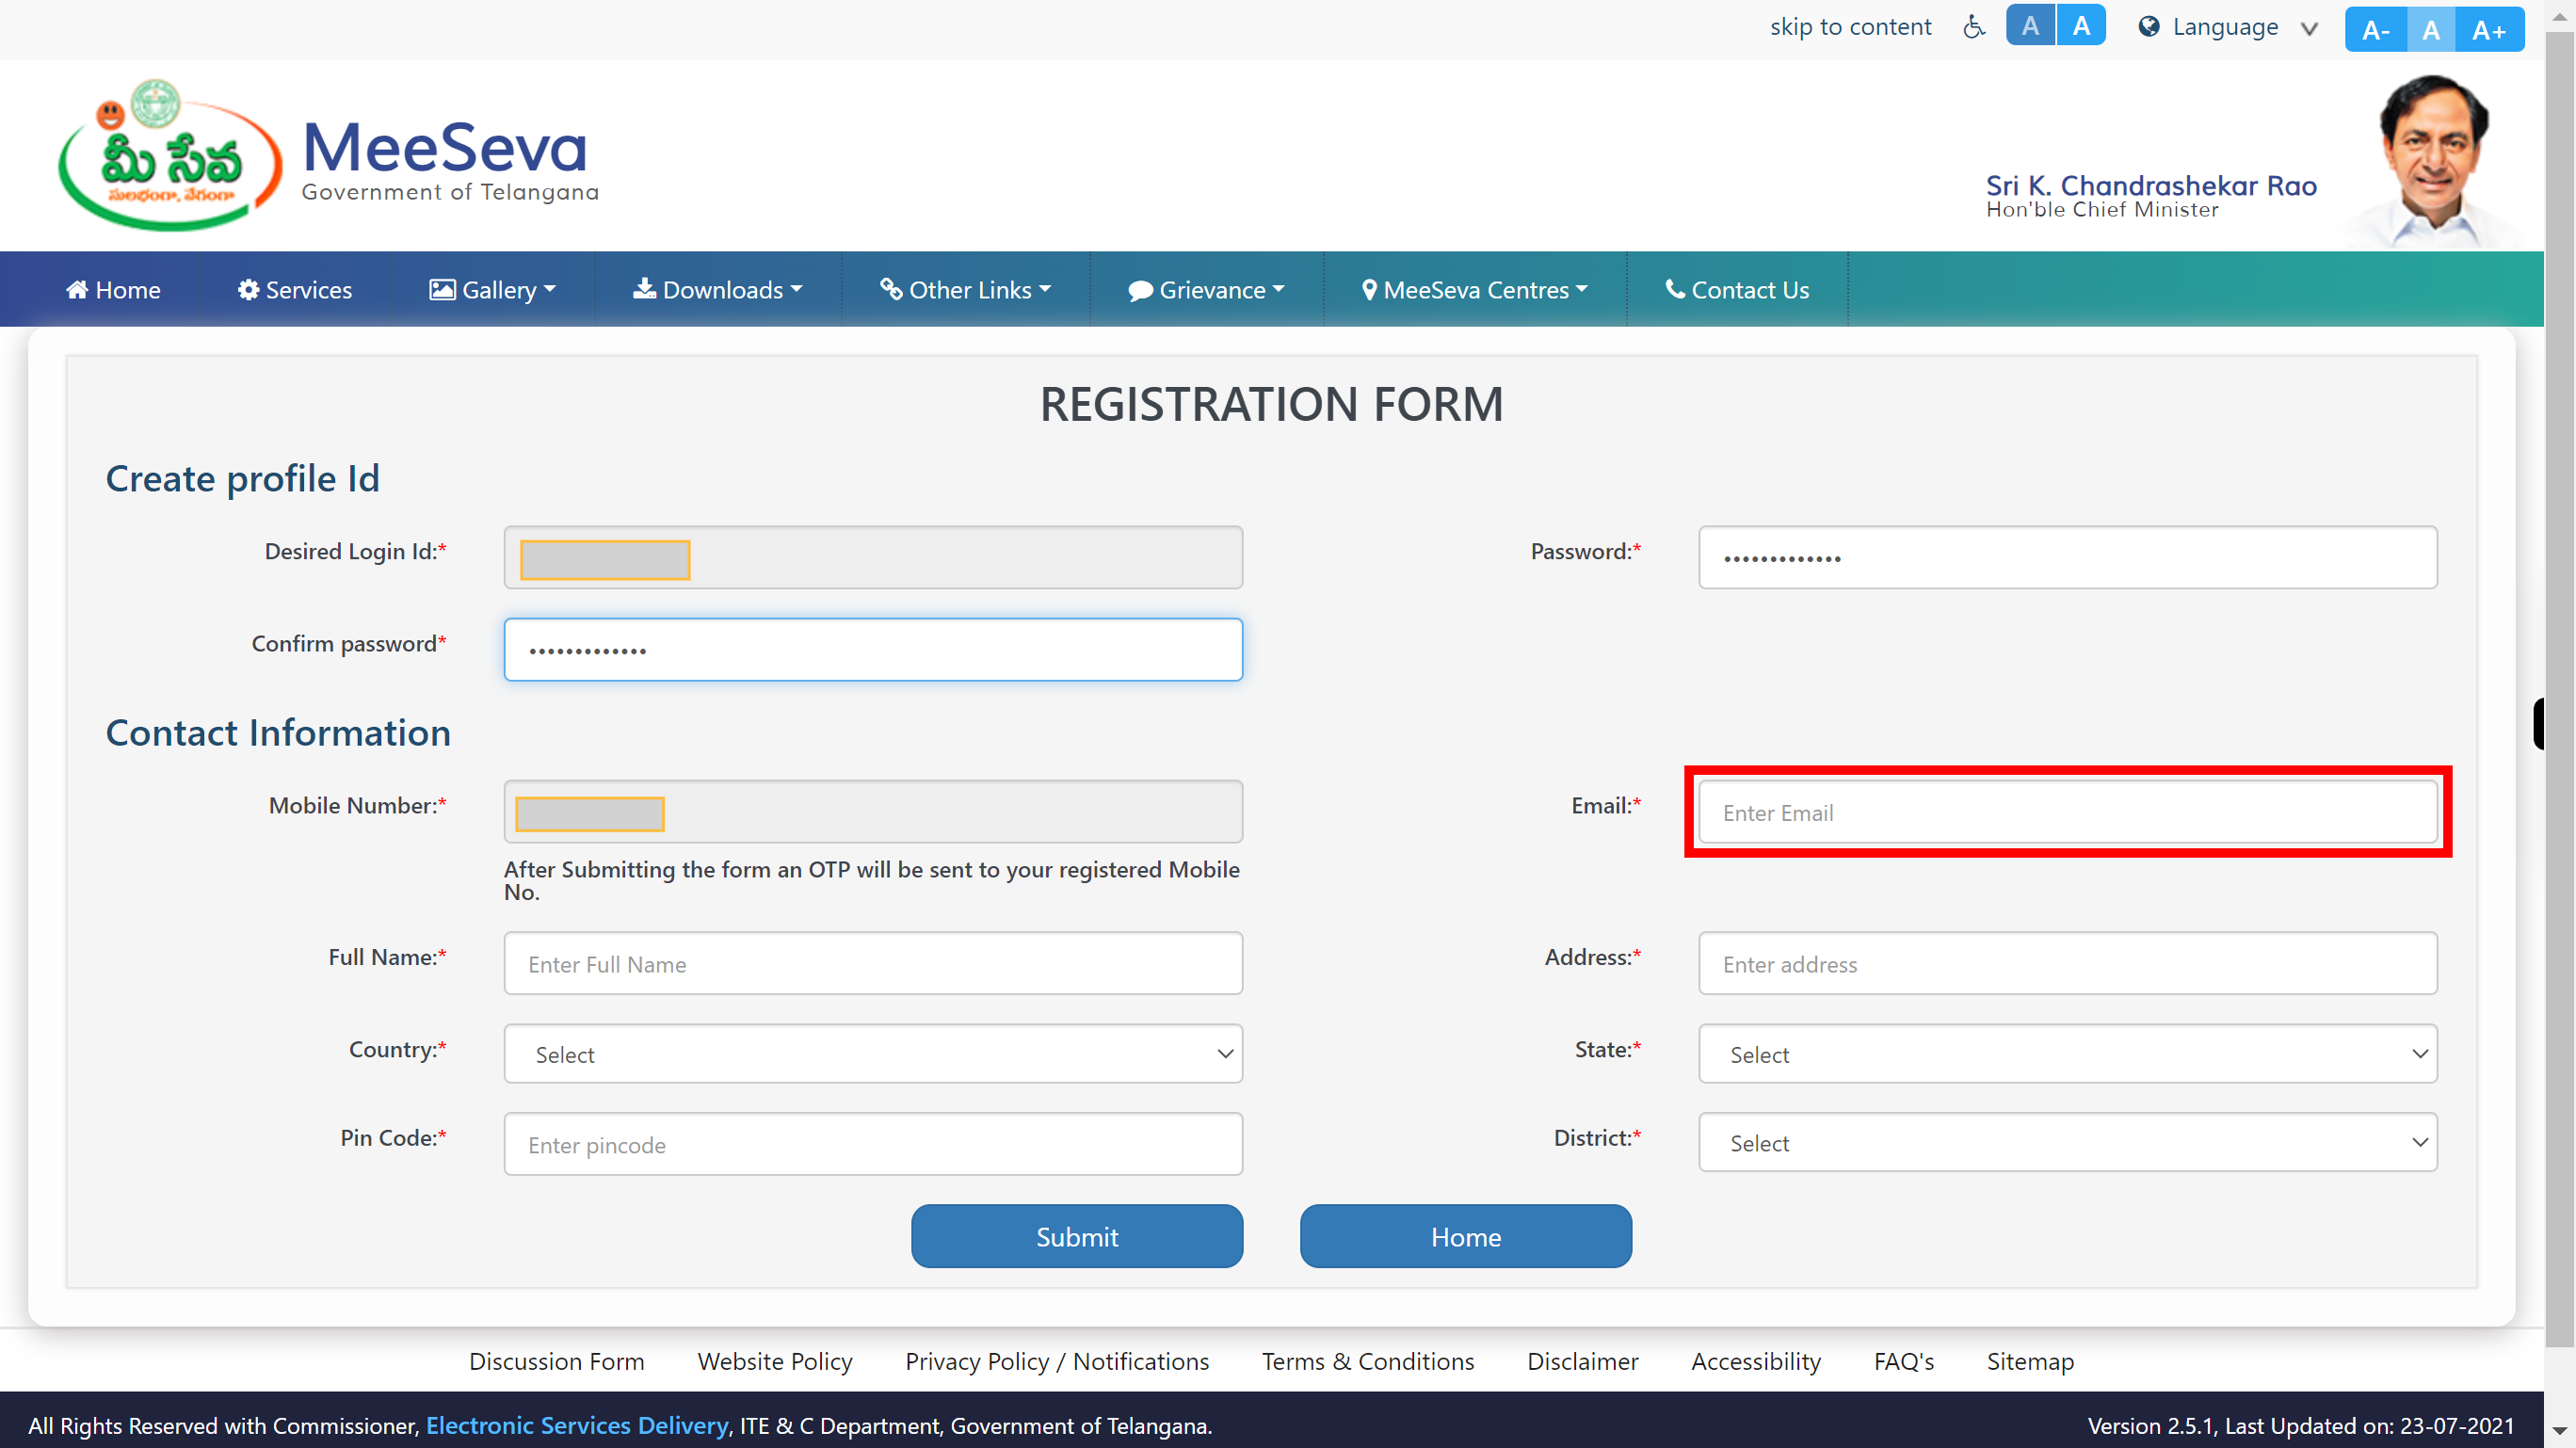Open the Website Policy footer link
2576x1448 pixels.
775,1362
